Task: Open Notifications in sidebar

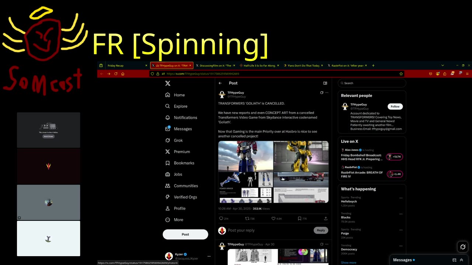Action: (181, 118)
